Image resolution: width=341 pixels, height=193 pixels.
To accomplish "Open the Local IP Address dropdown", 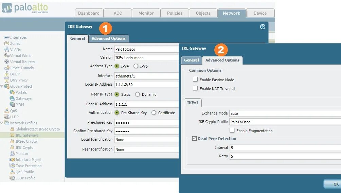I will [x=146, y=84].
